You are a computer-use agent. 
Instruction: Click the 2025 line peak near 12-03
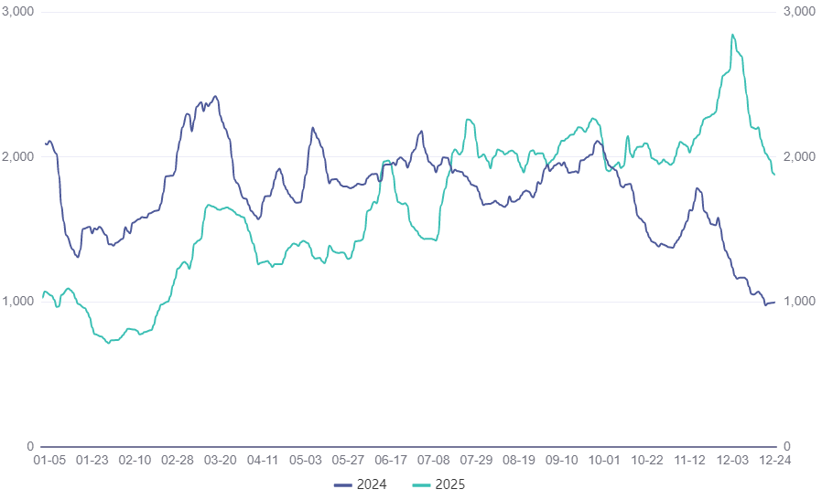pos(733,35)
